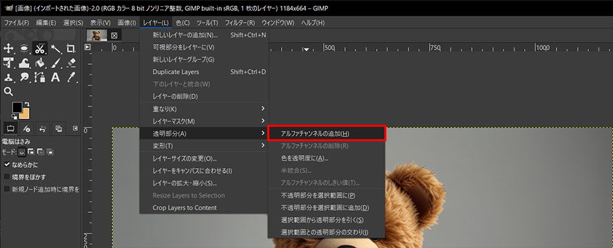613x248 pixels.
Task: Choose 色を透明度に(A)... submenu item
Action: pos(327,158)
